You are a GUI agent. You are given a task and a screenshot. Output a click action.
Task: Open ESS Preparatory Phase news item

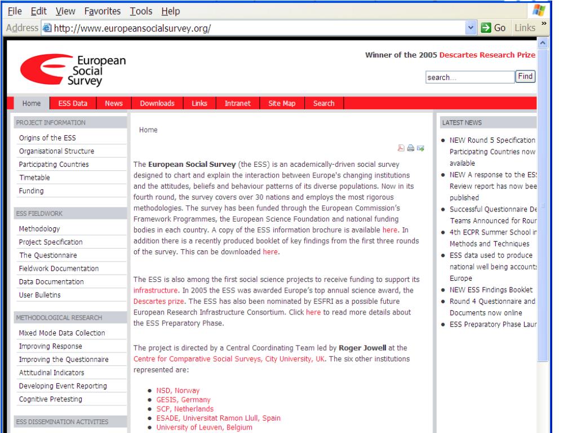[492, 324]
